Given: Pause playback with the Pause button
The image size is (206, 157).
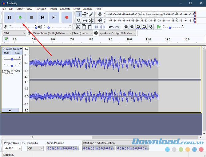Looking at the screenshot, I should [9, 17].
